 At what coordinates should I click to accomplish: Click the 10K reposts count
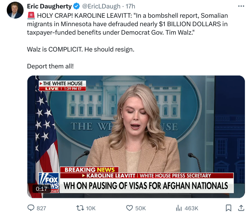coord(91,208)
